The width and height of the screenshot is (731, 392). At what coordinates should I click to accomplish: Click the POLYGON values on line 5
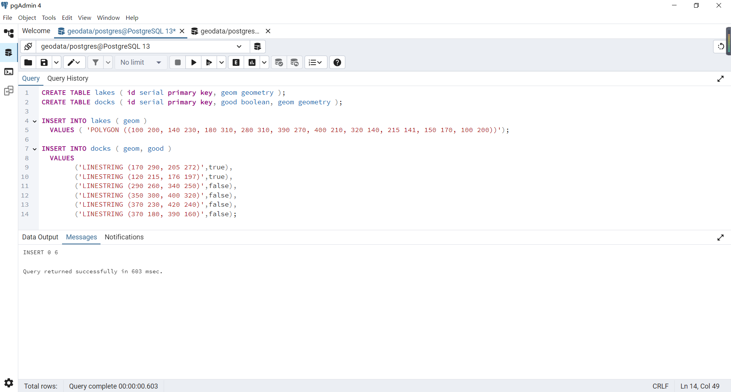click(279, 130)
